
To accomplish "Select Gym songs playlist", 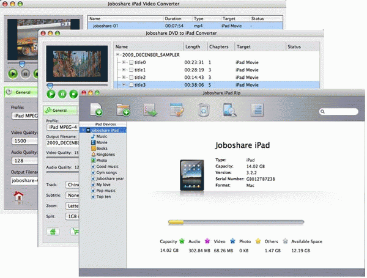I will pyautogui.click(x=106, y=172).
